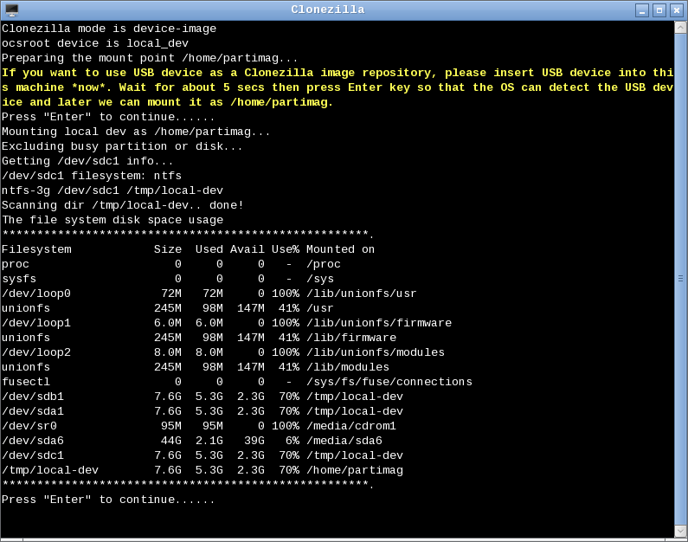The width and height of the screenshot is (688, 542).
Task: Click the scrollbar down arrow
Action: pos(680,531)
